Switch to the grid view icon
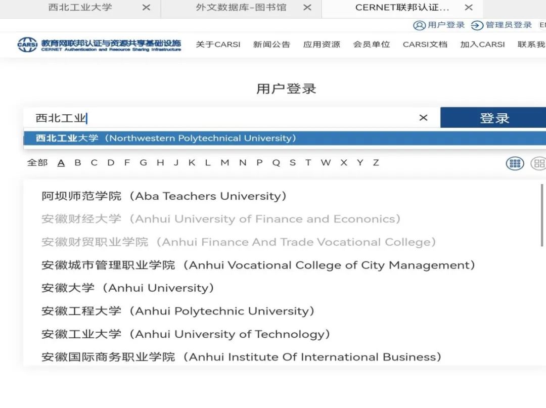This screenshot has height=408, width=546. pyautogui.click(x=515, y=163)
